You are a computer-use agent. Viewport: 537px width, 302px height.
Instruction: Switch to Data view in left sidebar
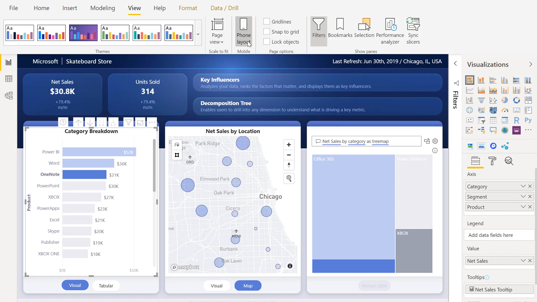9,79
